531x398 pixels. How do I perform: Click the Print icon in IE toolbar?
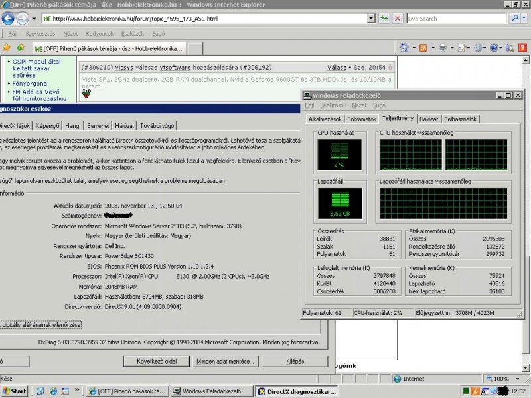point(443,48)
